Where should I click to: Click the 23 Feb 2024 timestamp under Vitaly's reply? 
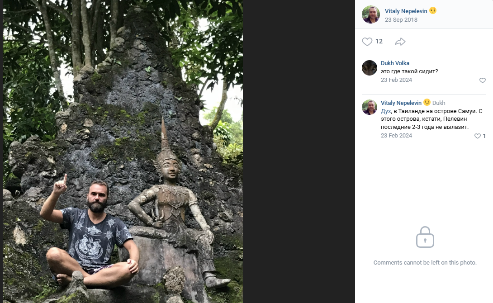click(396, 136)
